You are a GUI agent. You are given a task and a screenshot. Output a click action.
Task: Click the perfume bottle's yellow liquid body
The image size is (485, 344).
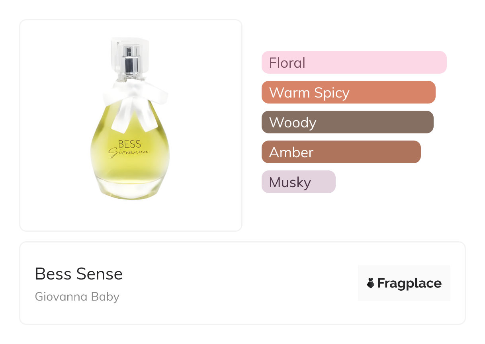(x=129, y=167)
